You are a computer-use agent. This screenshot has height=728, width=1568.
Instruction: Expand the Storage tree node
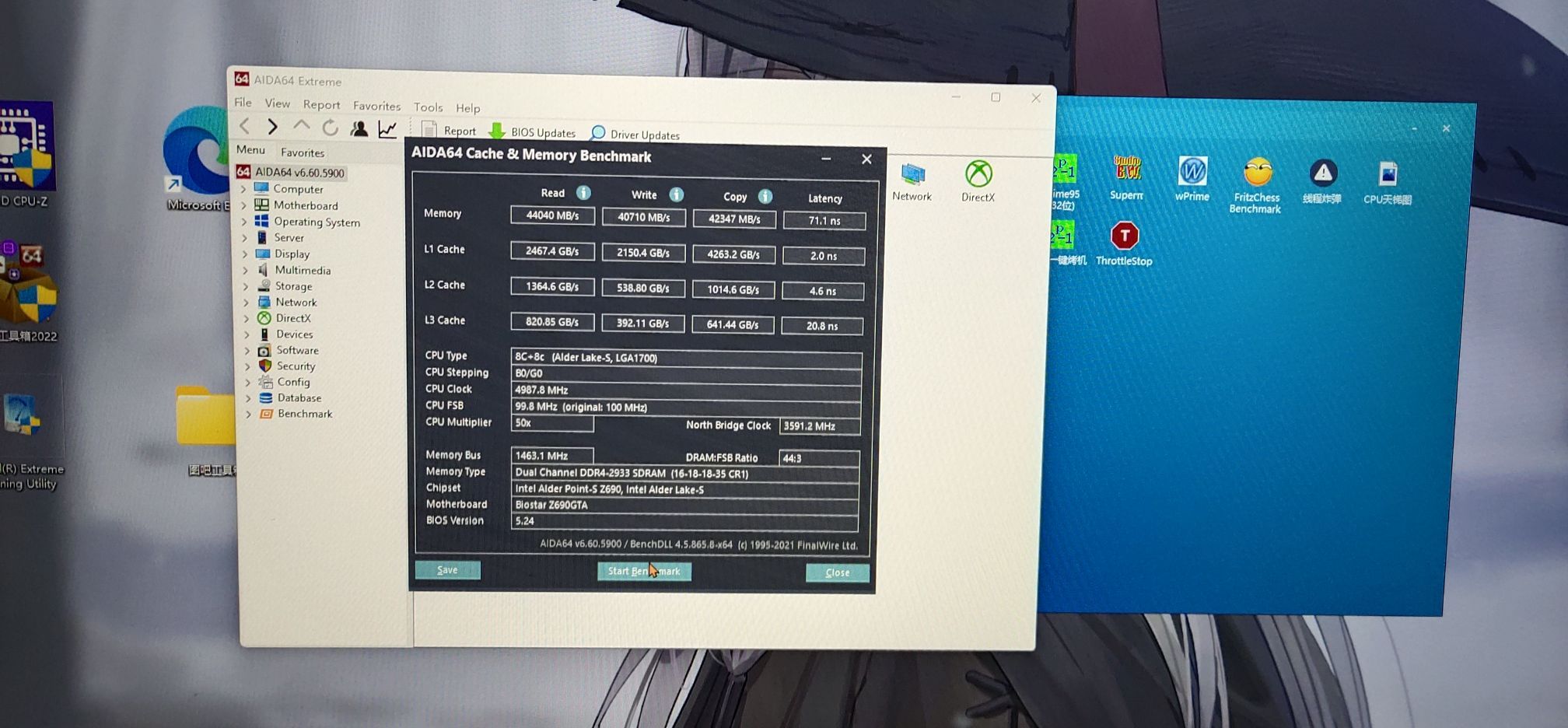coord(245,285)
